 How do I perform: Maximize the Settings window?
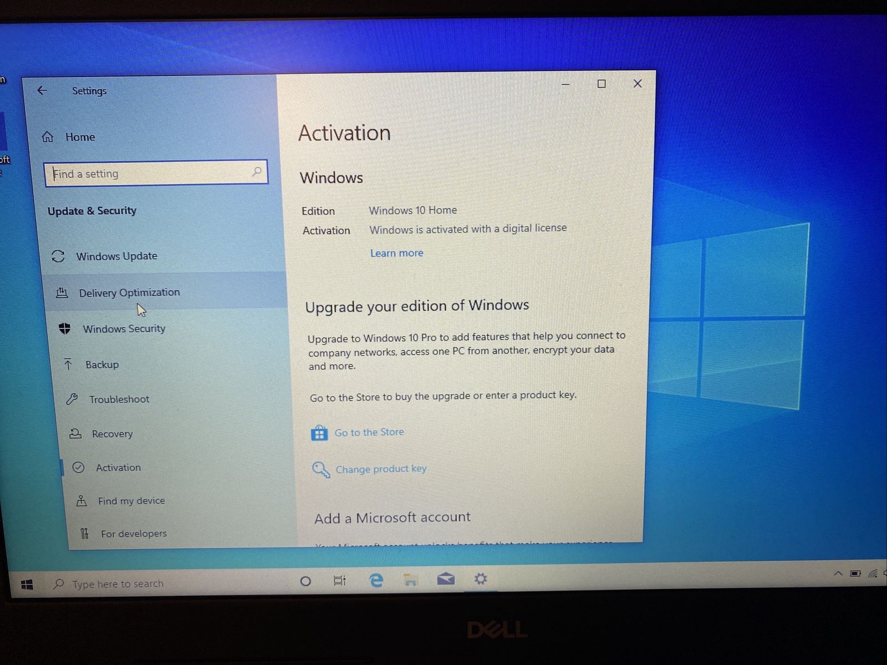(x=601, y=84)
